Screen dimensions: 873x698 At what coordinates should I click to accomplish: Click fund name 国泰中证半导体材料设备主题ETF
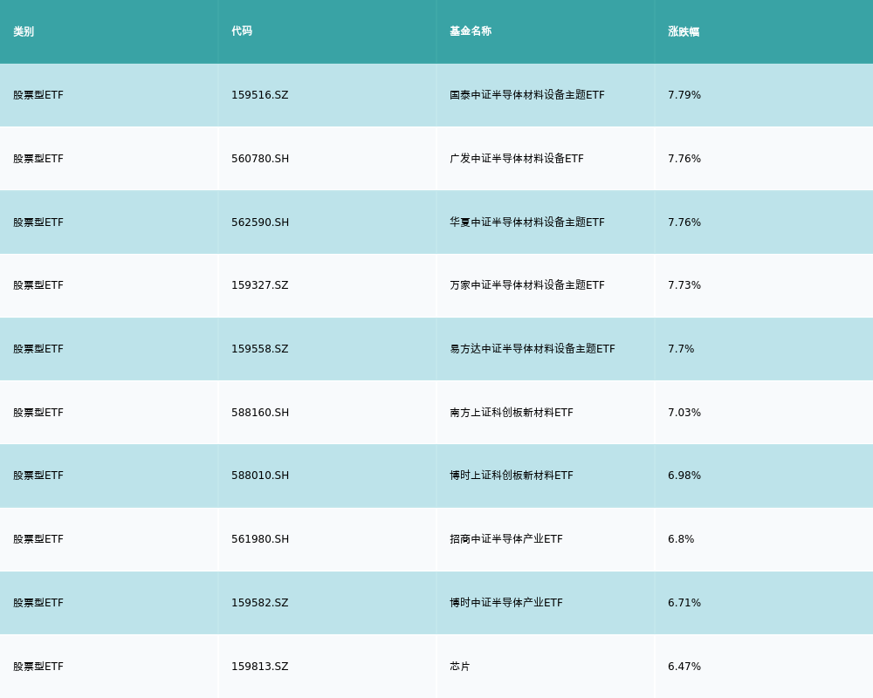click(526, 95)
